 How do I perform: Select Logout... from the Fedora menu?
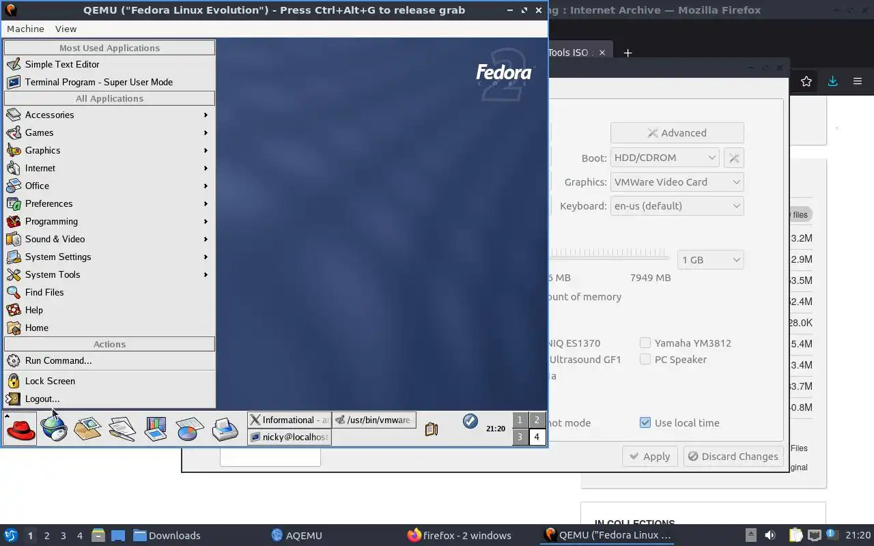pyautogui.click(x=109, y=399)
